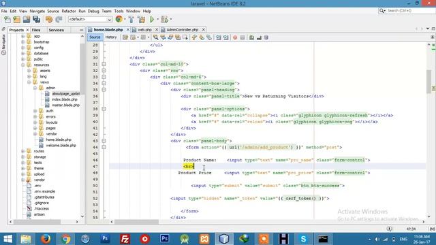
Task: Open the dropdown arrow next to Run Project
Action: click(157, 20)
